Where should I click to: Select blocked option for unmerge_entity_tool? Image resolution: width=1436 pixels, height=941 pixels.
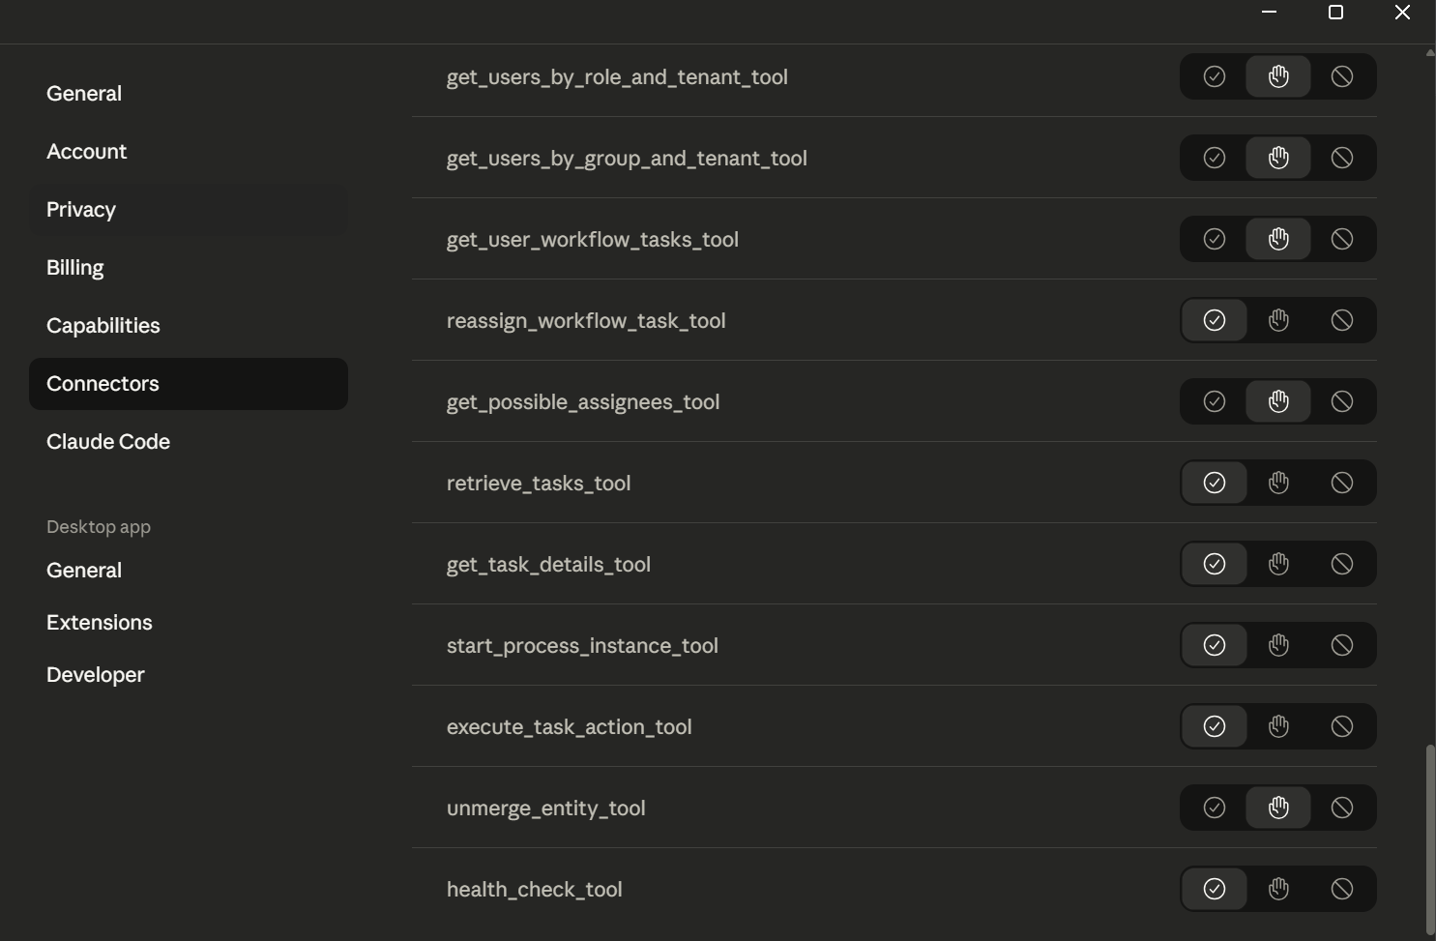1342,808
